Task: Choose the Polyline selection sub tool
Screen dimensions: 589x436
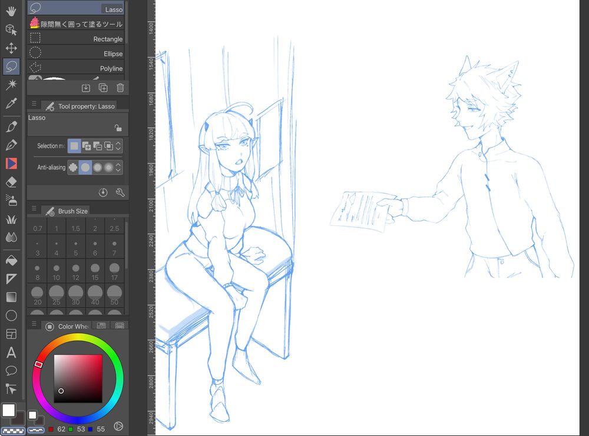Action: tap(76, 68)
